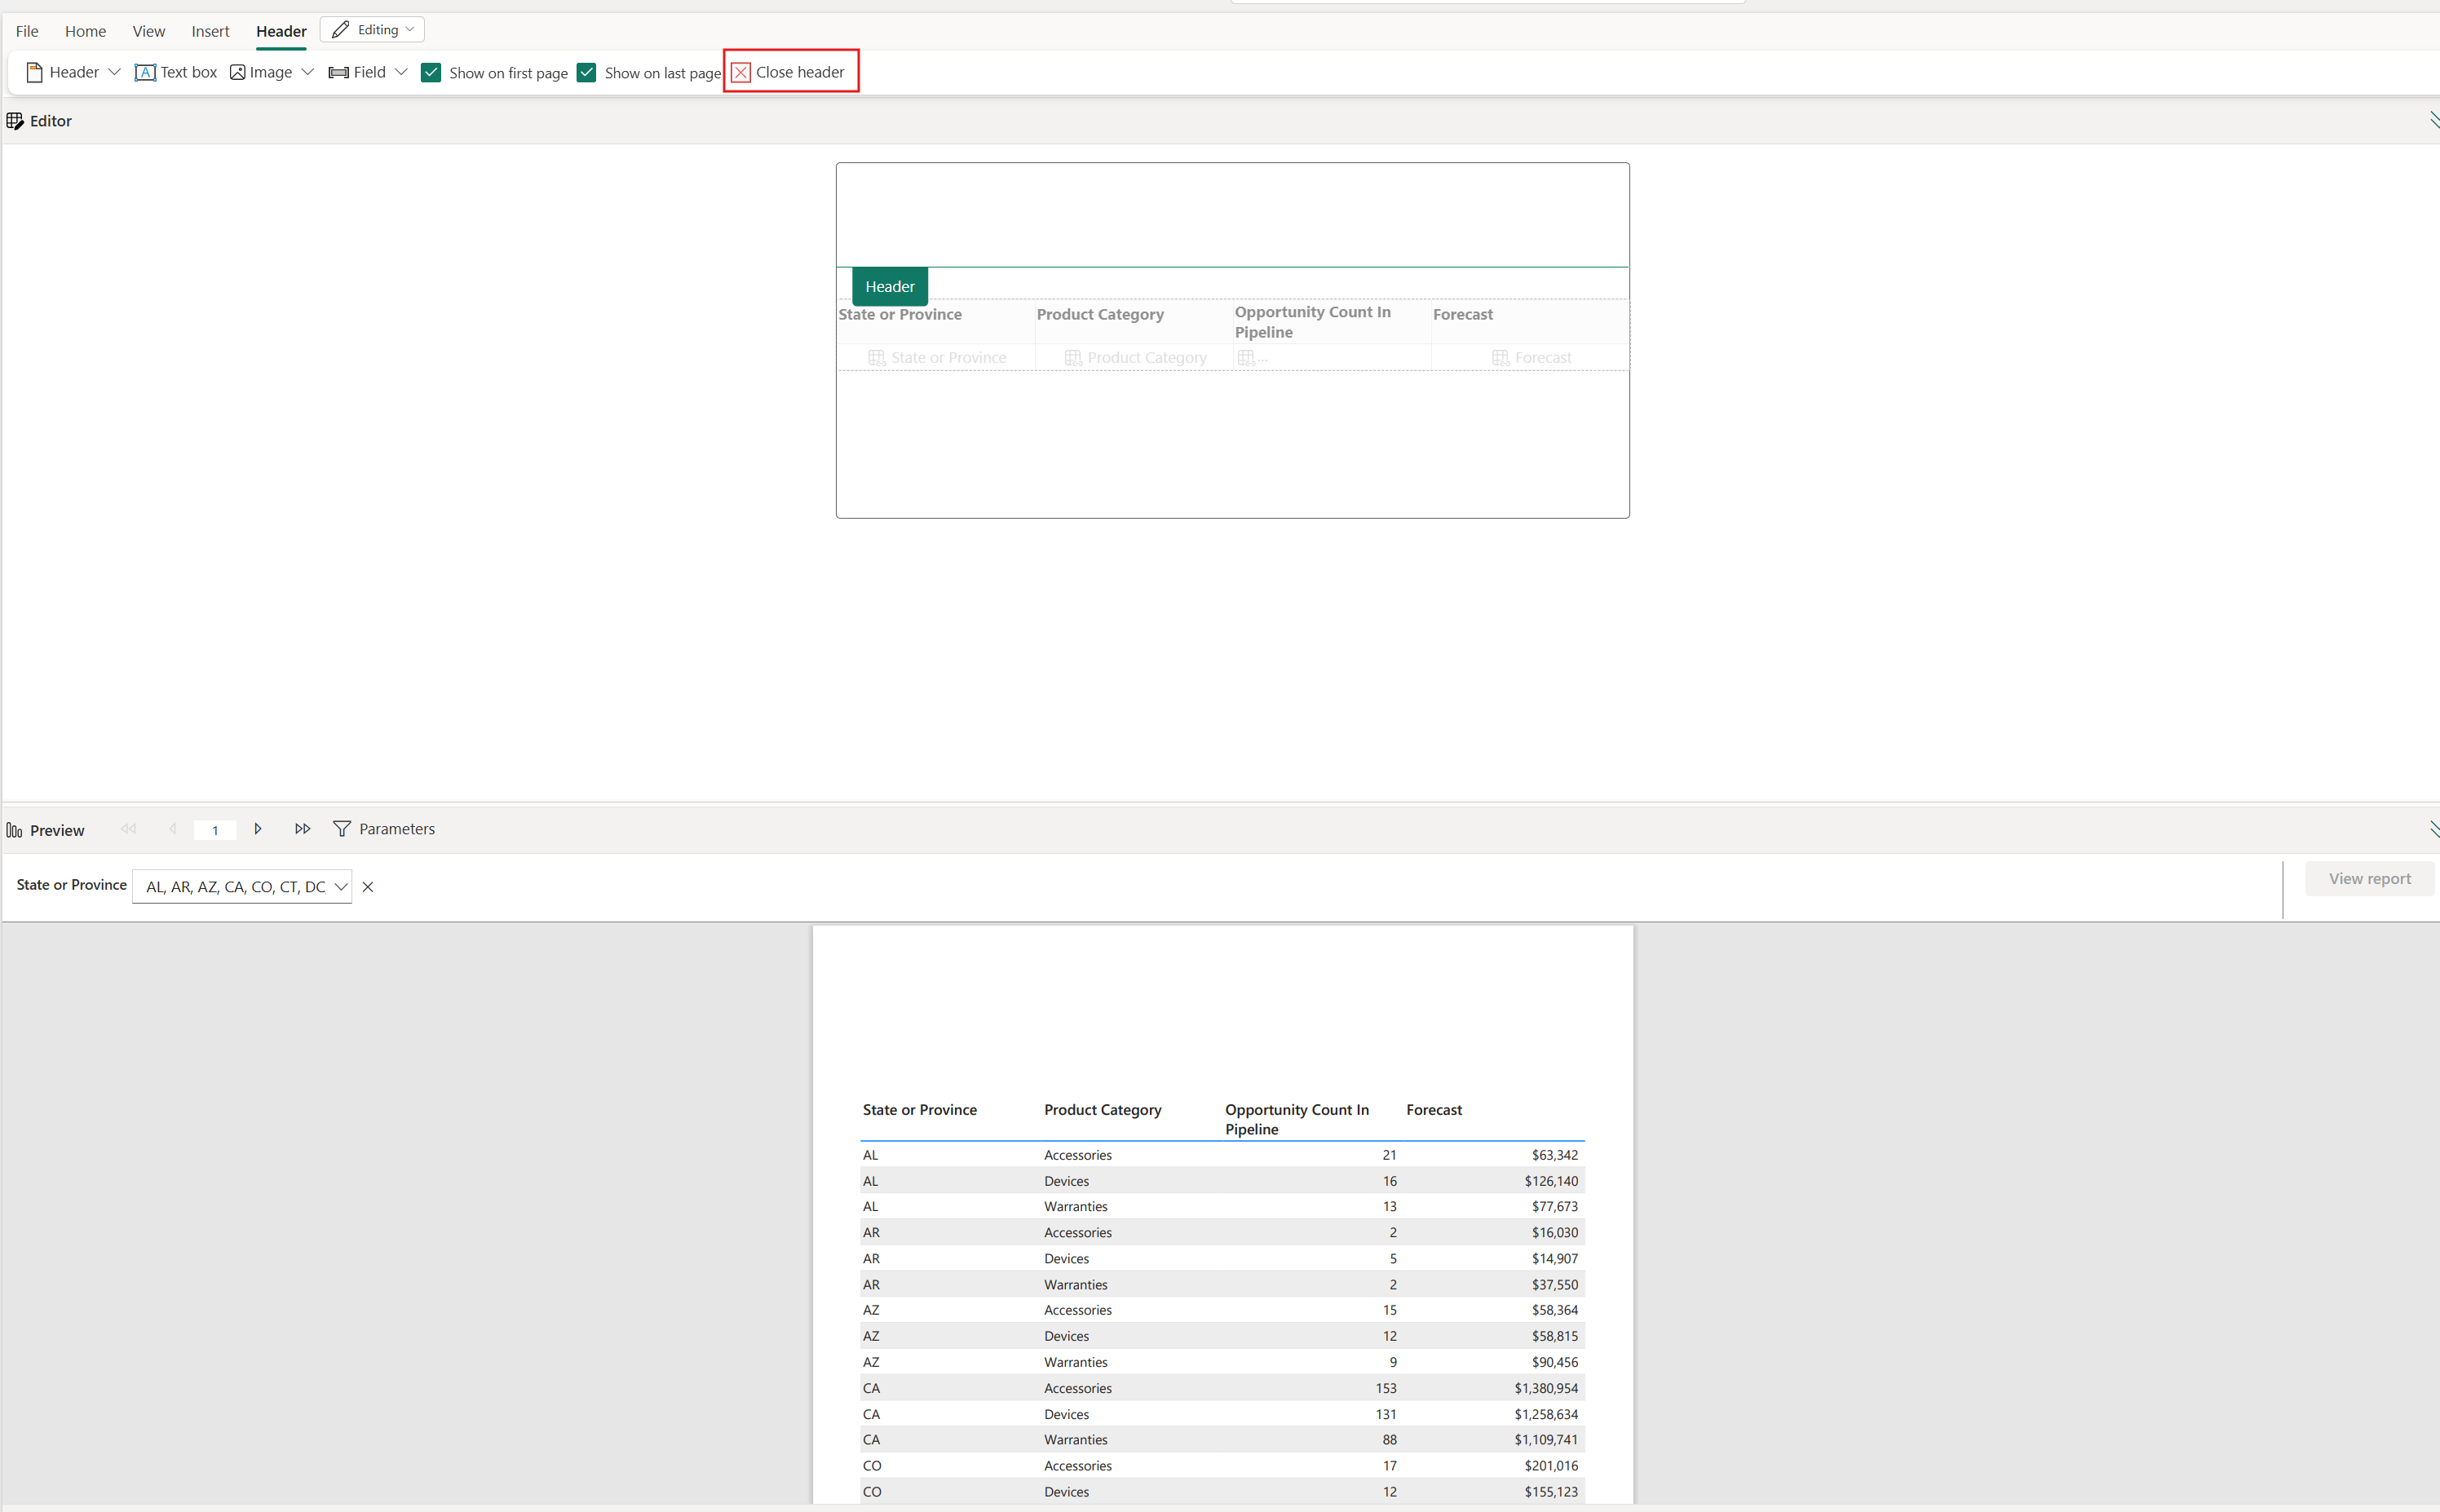Click the Field insert icon
The width and height of the screenshot is (2440, 1512).
tap(336, 72)
